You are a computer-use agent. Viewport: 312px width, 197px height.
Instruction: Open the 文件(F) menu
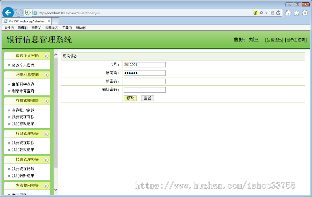point(9,28)
